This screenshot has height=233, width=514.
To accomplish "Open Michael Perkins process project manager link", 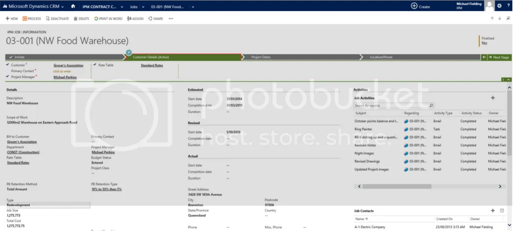I will [x=65, y=77].
